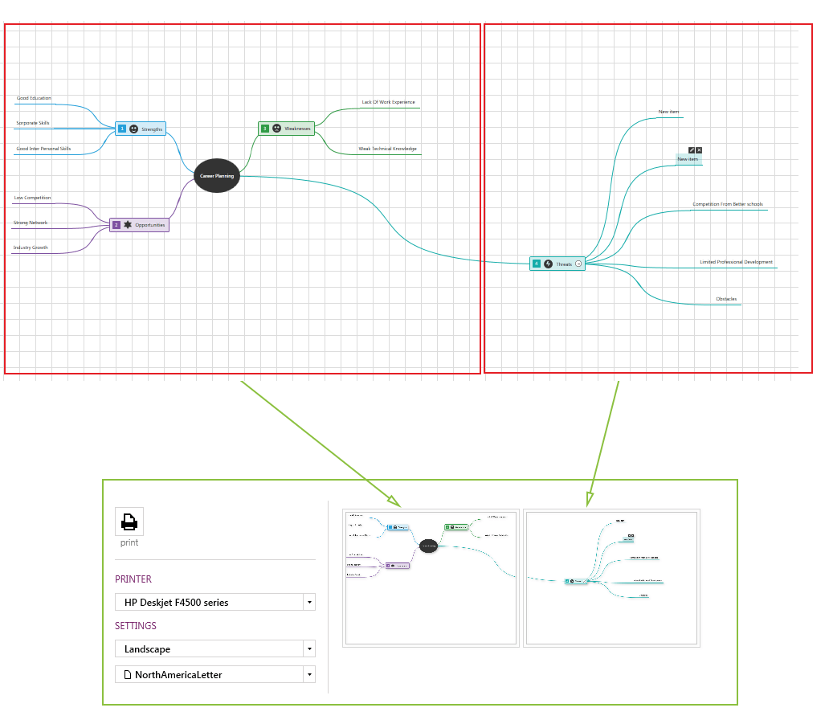Click the sad face icon on the Weaknesses node
Image resolution: width=829 pixels, height=720 pixels.
tap(276, 129)
